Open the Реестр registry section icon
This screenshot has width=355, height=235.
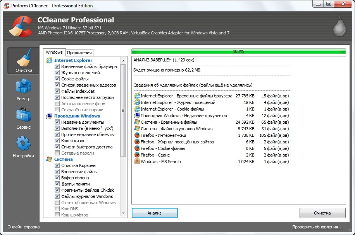pyautogui.click(x=24, y=86)
